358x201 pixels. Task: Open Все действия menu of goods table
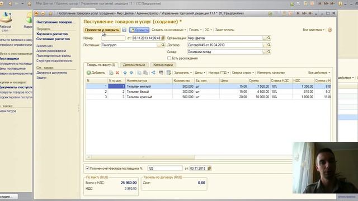pyautogui.click(x=319, y=73)
